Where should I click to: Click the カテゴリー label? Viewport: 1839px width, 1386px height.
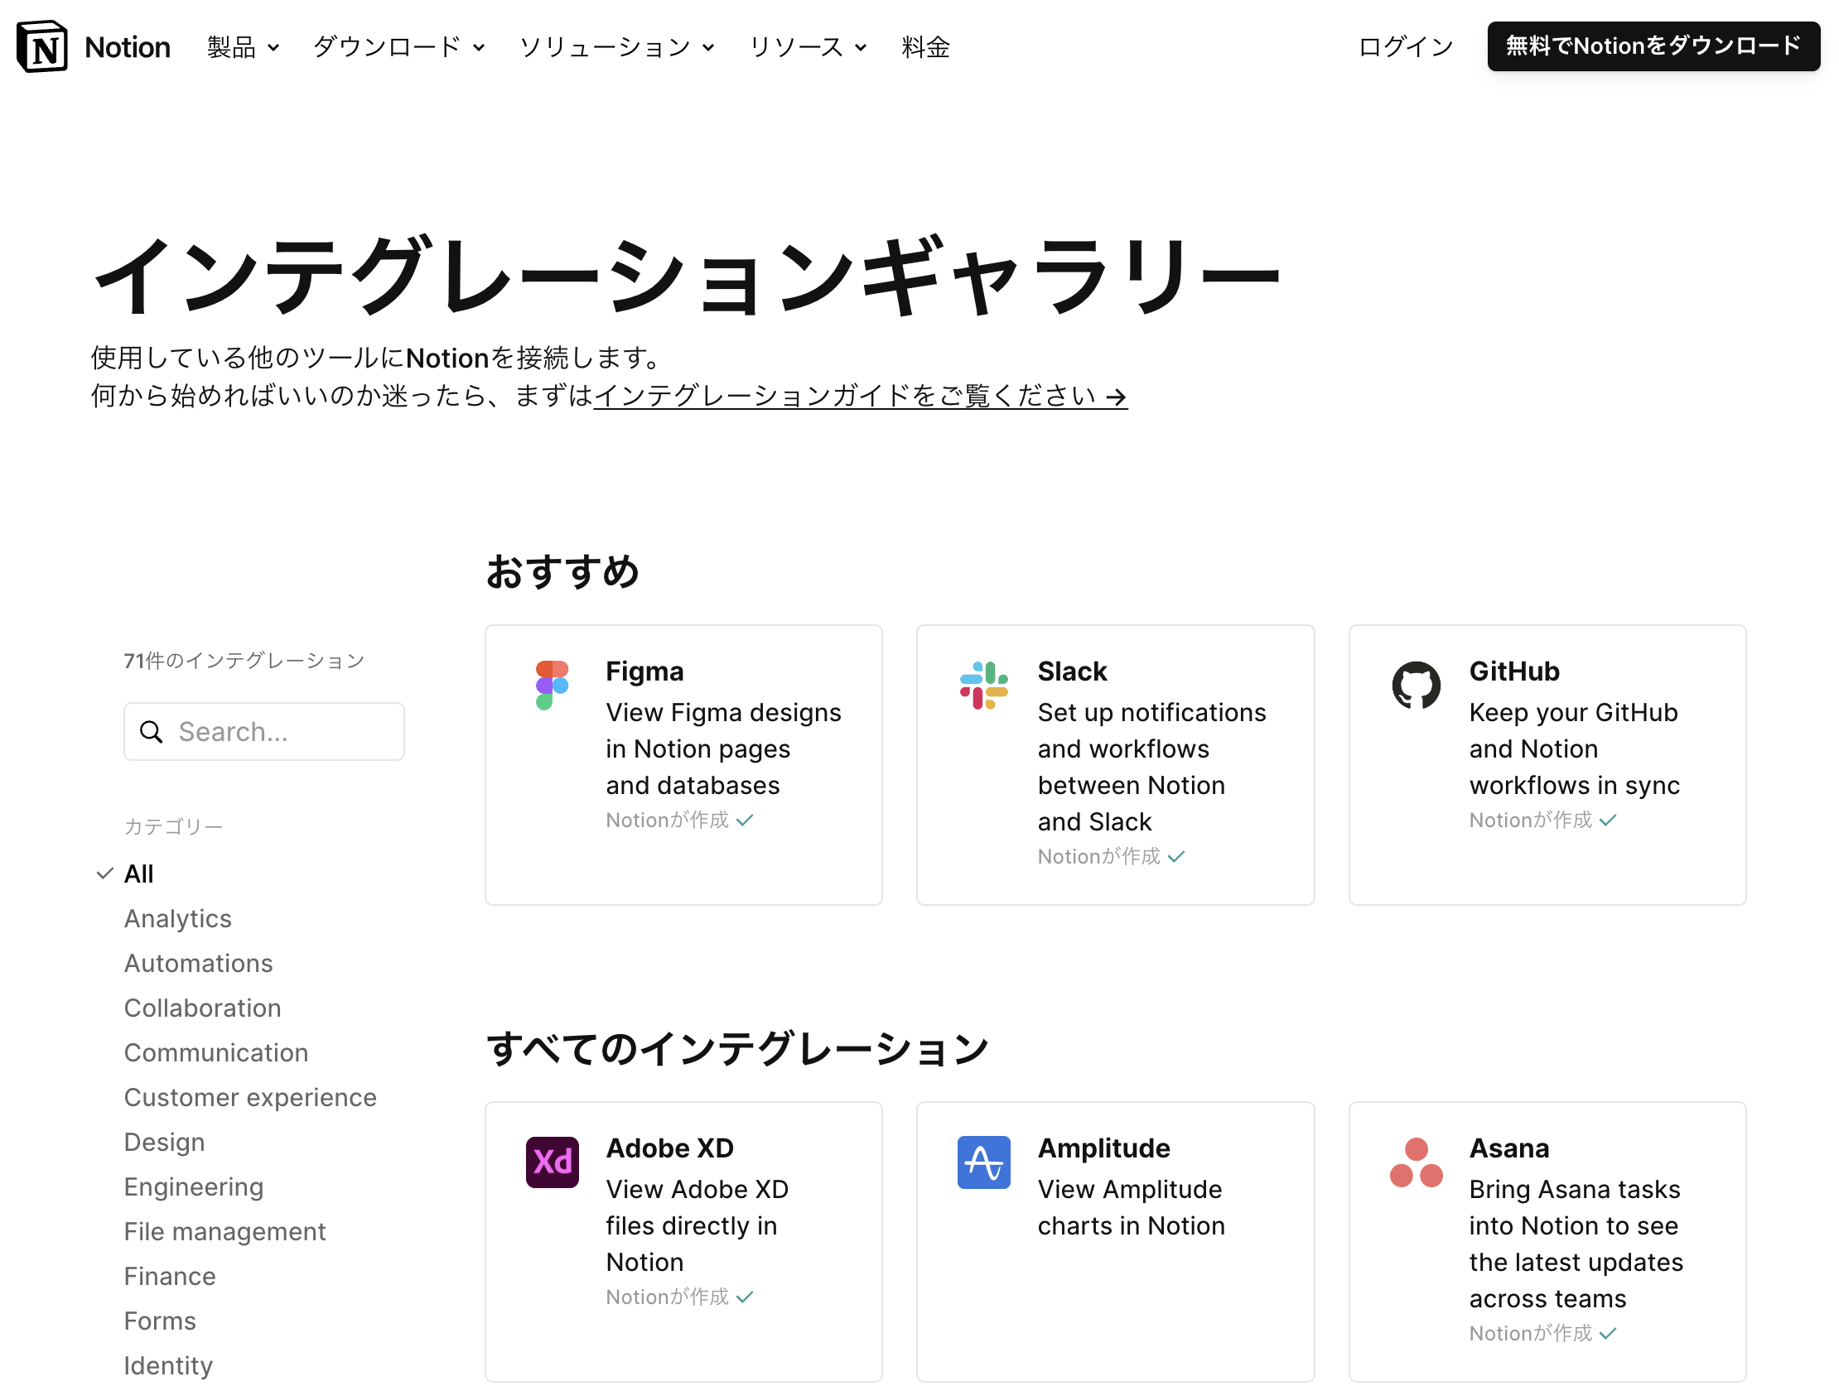point(173,827)
